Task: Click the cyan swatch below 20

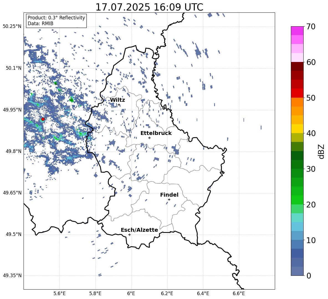Action: (x=297, y=218)
